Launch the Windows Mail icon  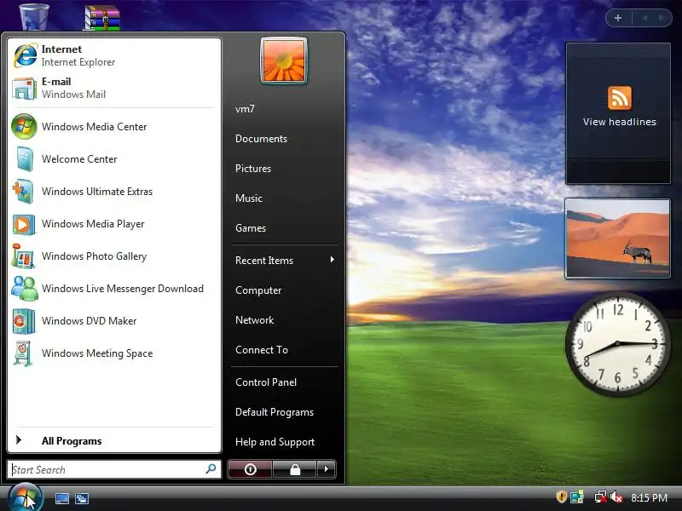[x=25, y=89]
